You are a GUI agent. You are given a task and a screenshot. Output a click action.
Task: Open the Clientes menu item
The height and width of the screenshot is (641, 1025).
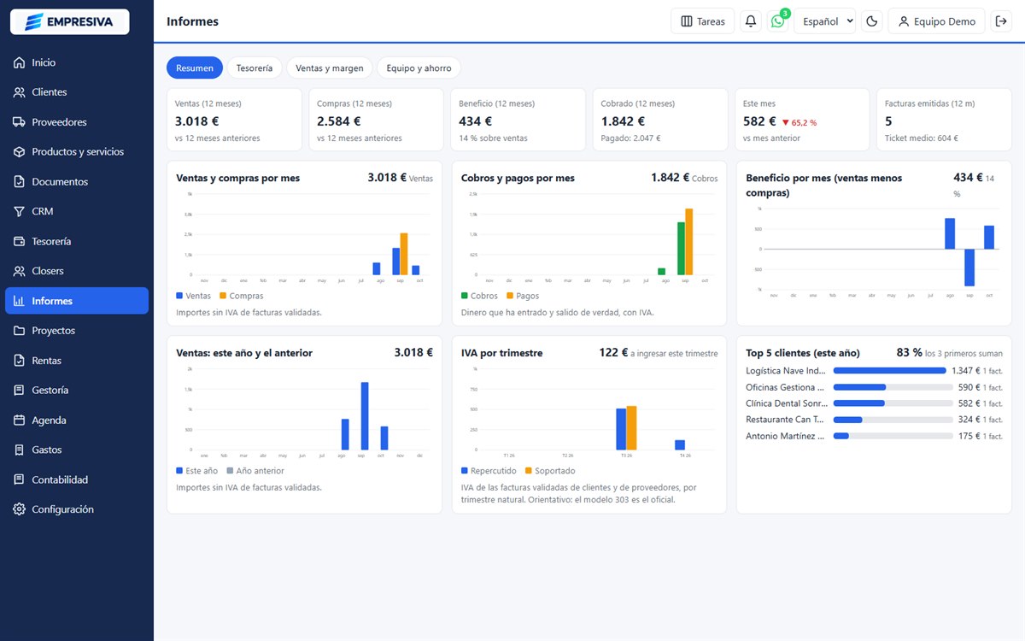click(x=77, y=92)
